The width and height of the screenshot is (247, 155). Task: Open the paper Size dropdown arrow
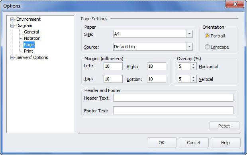[189, 34]
